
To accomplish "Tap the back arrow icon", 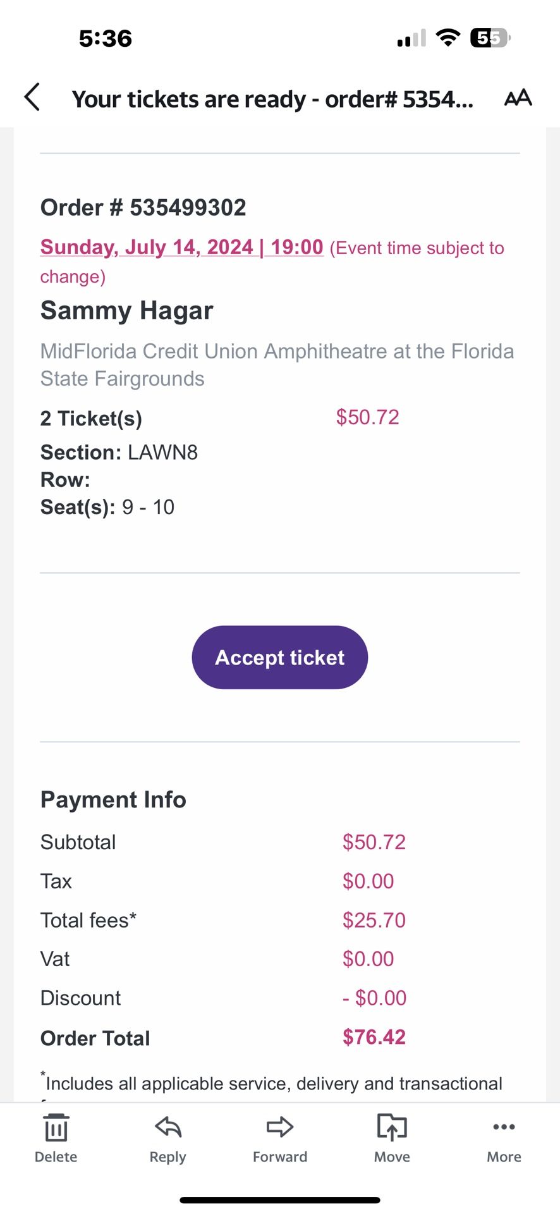I will coord(32,97).
